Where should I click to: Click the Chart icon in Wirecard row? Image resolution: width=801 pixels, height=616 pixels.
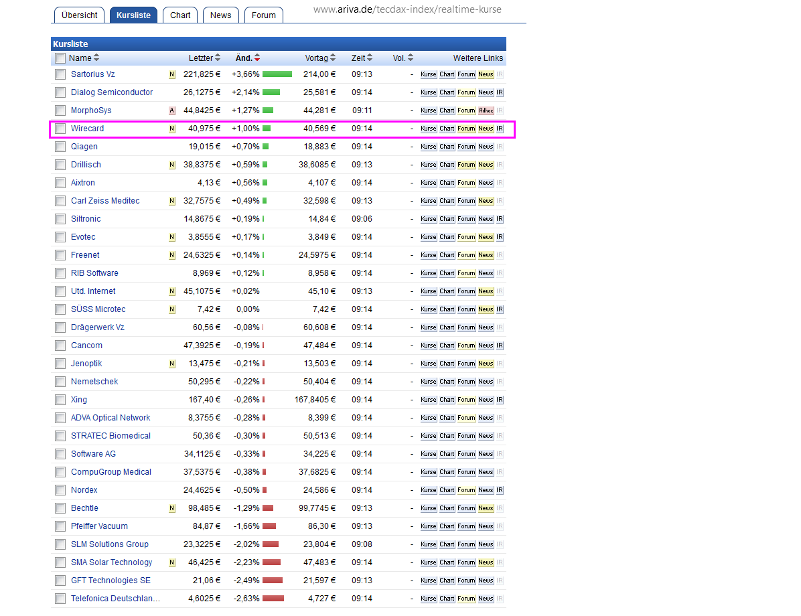[447, 129]
